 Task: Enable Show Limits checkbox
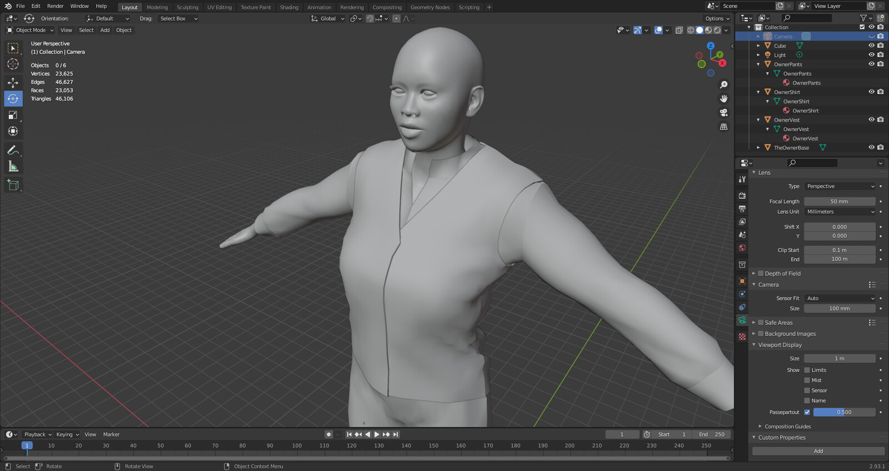tap(807, 370)
